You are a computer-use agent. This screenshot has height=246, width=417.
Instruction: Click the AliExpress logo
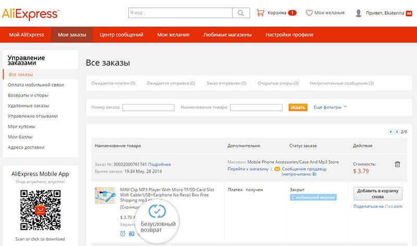tap(31, 14)
